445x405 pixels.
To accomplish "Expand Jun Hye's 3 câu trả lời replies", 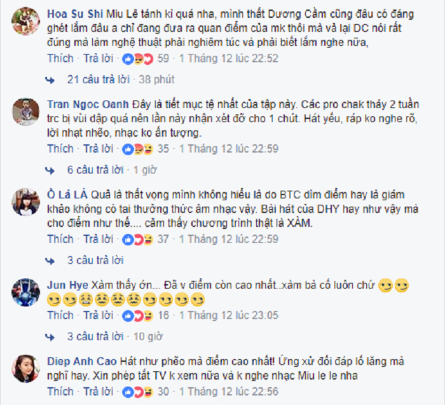I will [95, 336].
